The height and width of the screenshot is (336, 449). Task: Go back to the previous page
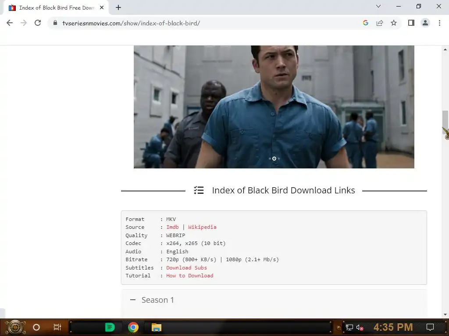coord(10,23)
